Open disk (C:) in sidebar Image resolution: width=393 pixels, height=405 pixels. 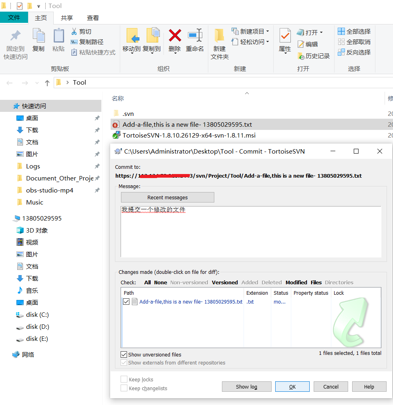(37, 315)
